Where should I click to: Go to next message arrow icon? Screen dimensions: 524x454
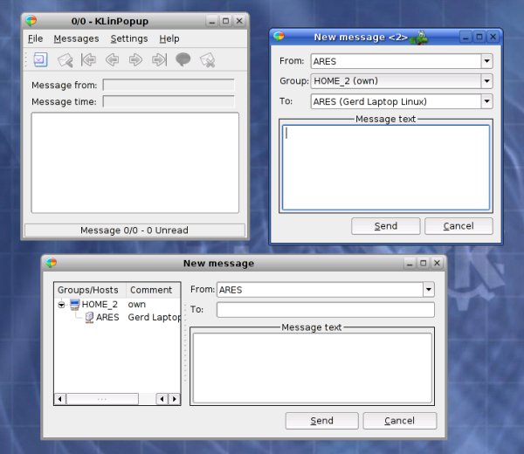click(x=135, y=60)
